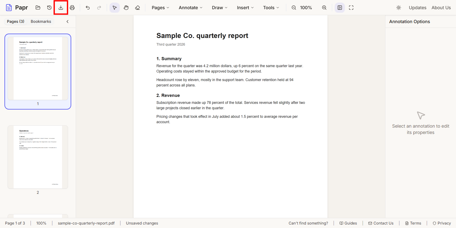
Task: Toggle the sidebar panel visibility
Action: (x=340, y=8)
